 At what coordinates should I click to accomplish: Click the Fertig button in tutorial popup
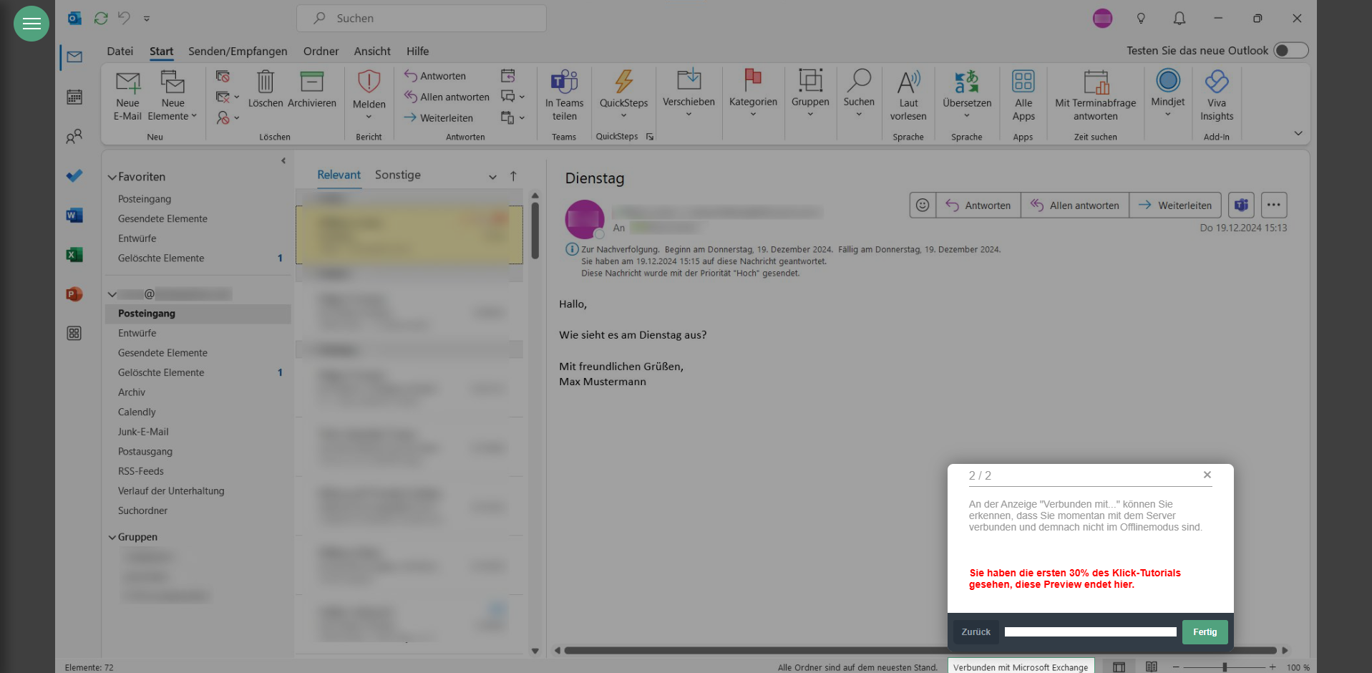(x=1205, y=632)
